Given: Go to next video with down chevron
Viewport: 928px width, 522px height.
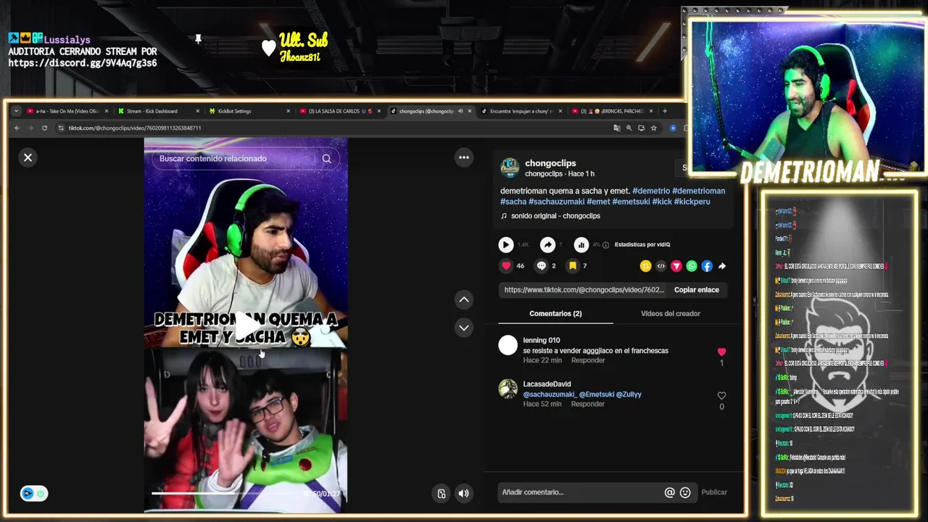Looking at the screenshot, I should click(x=464, y=328).
